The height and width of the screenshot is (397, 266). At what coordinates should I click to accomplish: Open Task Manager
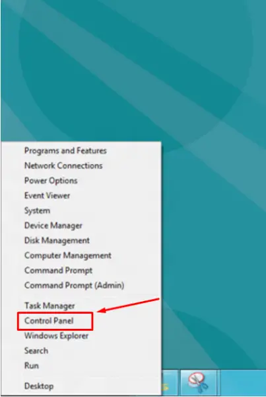pos(50,306)
